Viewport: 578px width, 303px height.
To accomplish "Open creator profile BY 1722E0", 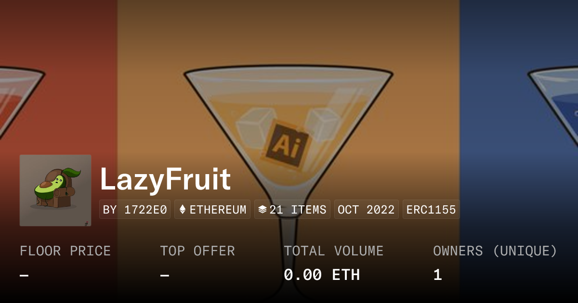I will point(135,210).
